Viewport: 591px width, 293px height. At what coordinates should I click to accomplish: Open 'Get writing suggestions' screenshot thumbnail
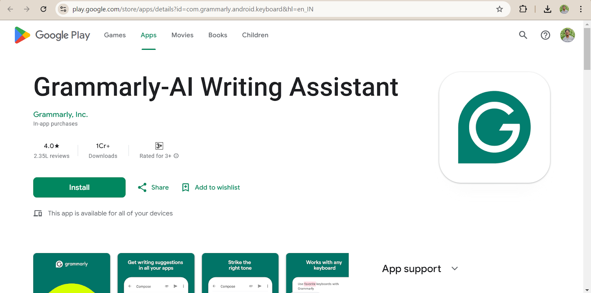(156, 273)
